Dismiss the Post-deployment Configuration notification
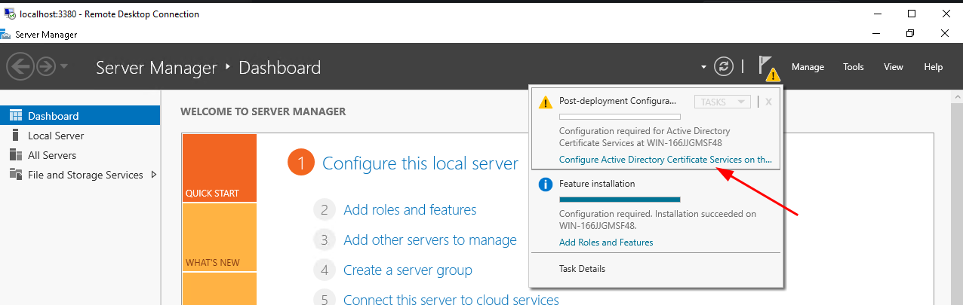Screen dimensions: 963x305 (768, 102)
